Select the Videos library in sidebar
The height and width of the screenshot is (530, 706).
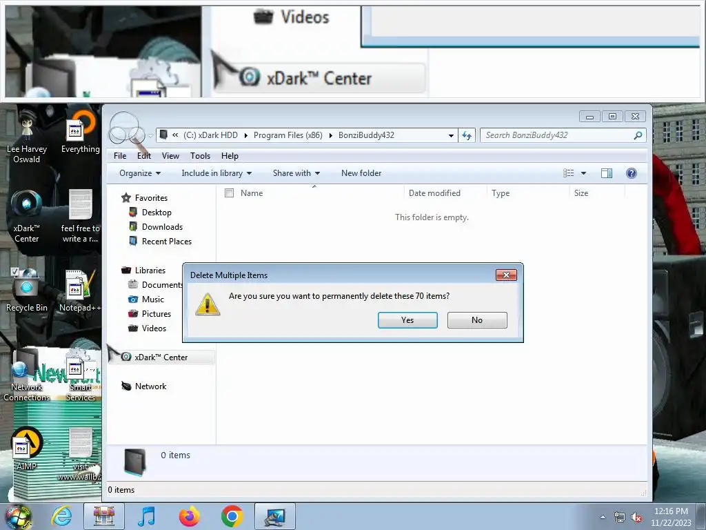tap(154, 328)
